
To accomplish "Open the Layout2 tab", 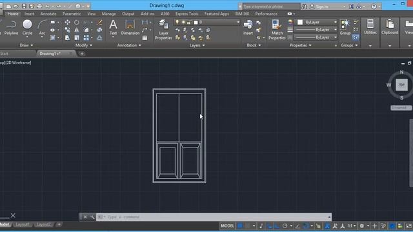I will (x=43, y=224).
